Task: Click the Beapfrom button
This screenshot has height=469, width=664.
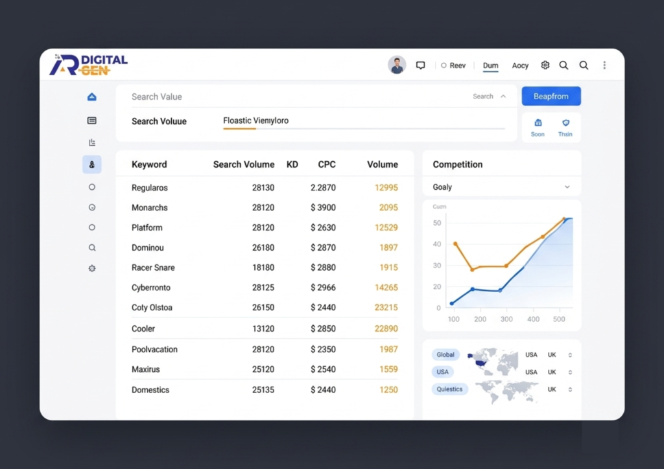Action: tap(551, 97)
